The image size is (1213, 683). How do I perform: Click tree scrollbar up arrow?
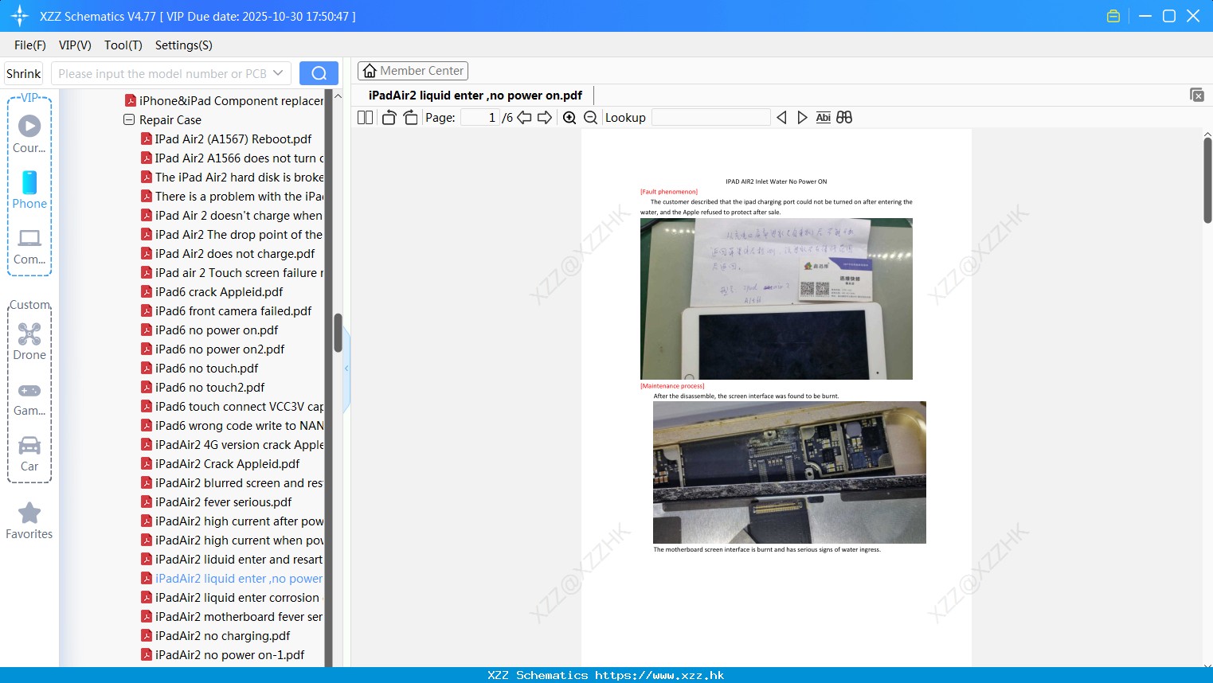tap(338, 96)
